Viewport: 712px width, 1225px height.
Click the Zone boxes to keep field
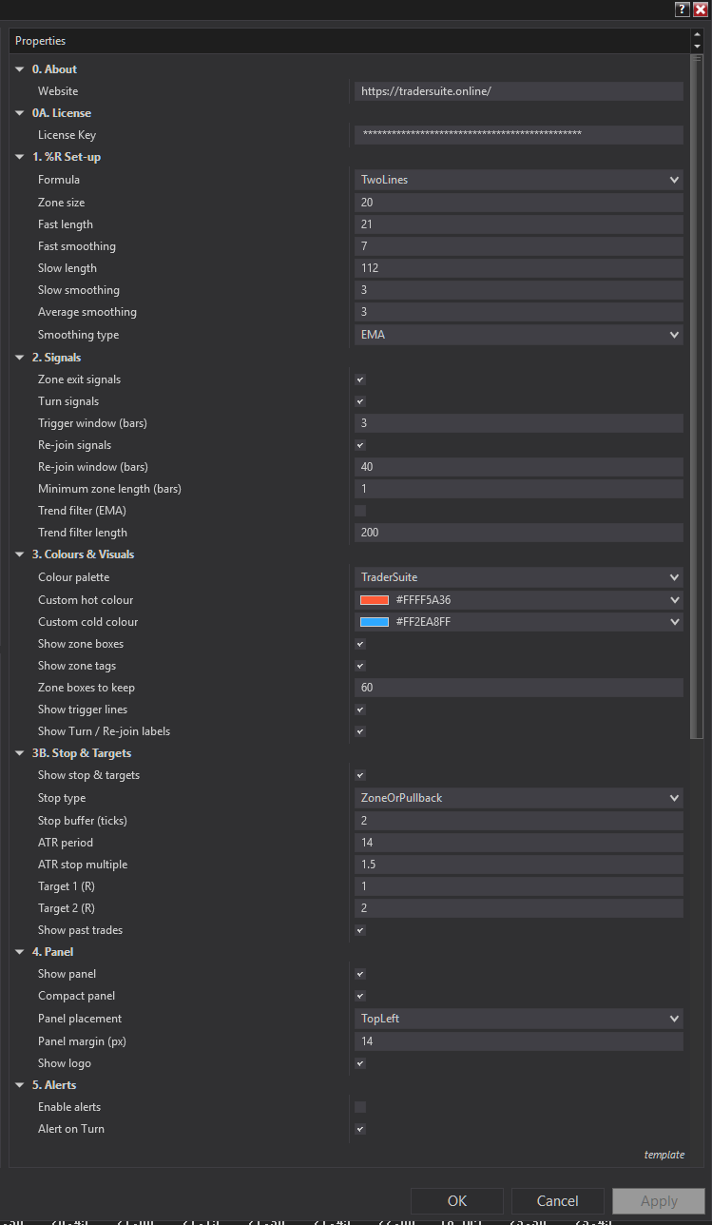pos(518,688)
